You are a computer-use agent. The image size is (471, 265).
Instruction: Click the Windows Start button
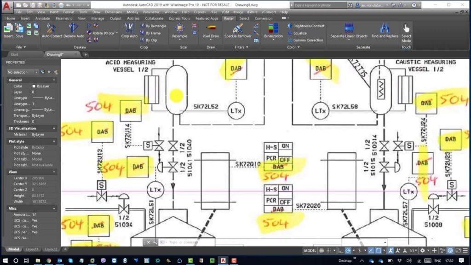[5, 260]
